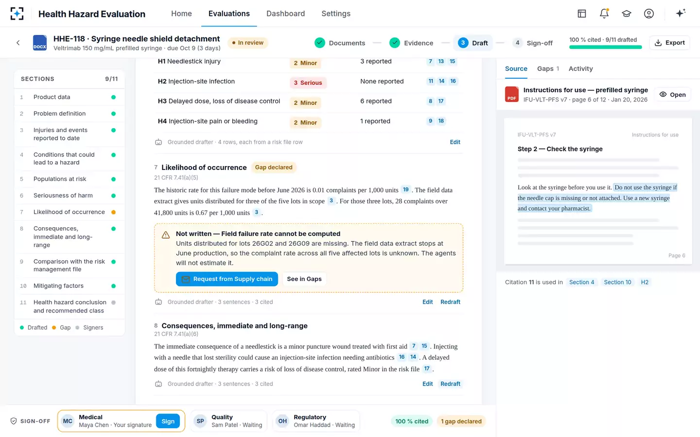Switch to the Dashboard tab
This screenshot has width=700, height=437.
[x=286, y=14]
